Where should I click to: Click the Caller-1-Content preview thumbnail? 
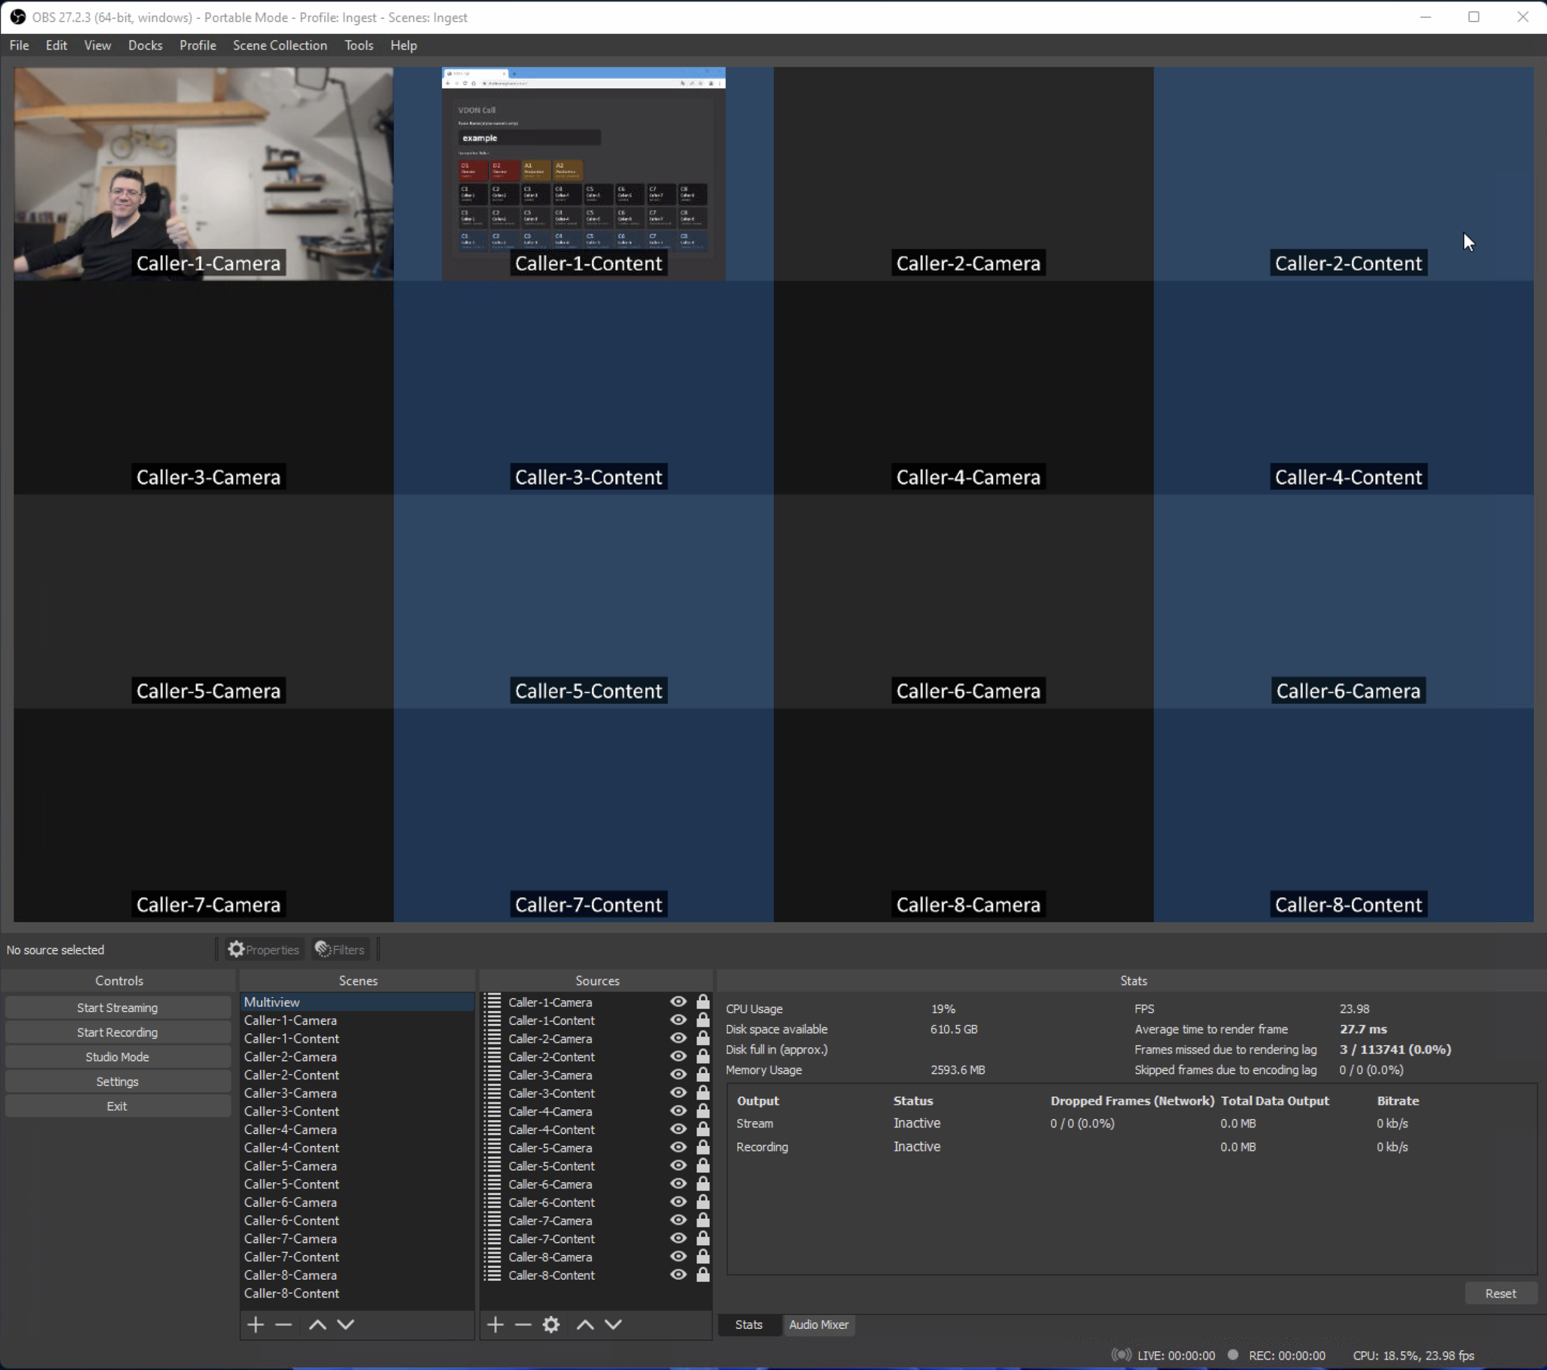coord(584,174)
